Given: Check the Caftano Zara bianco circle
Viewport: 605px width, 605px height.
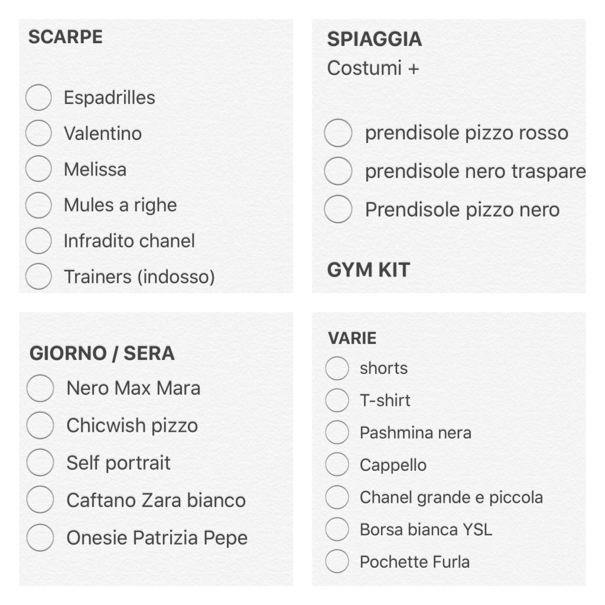Looking at the screenshot, I should [40, 500].
